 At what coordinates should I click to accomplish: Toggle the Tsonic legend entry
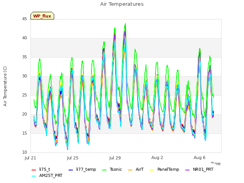(112, 169)
